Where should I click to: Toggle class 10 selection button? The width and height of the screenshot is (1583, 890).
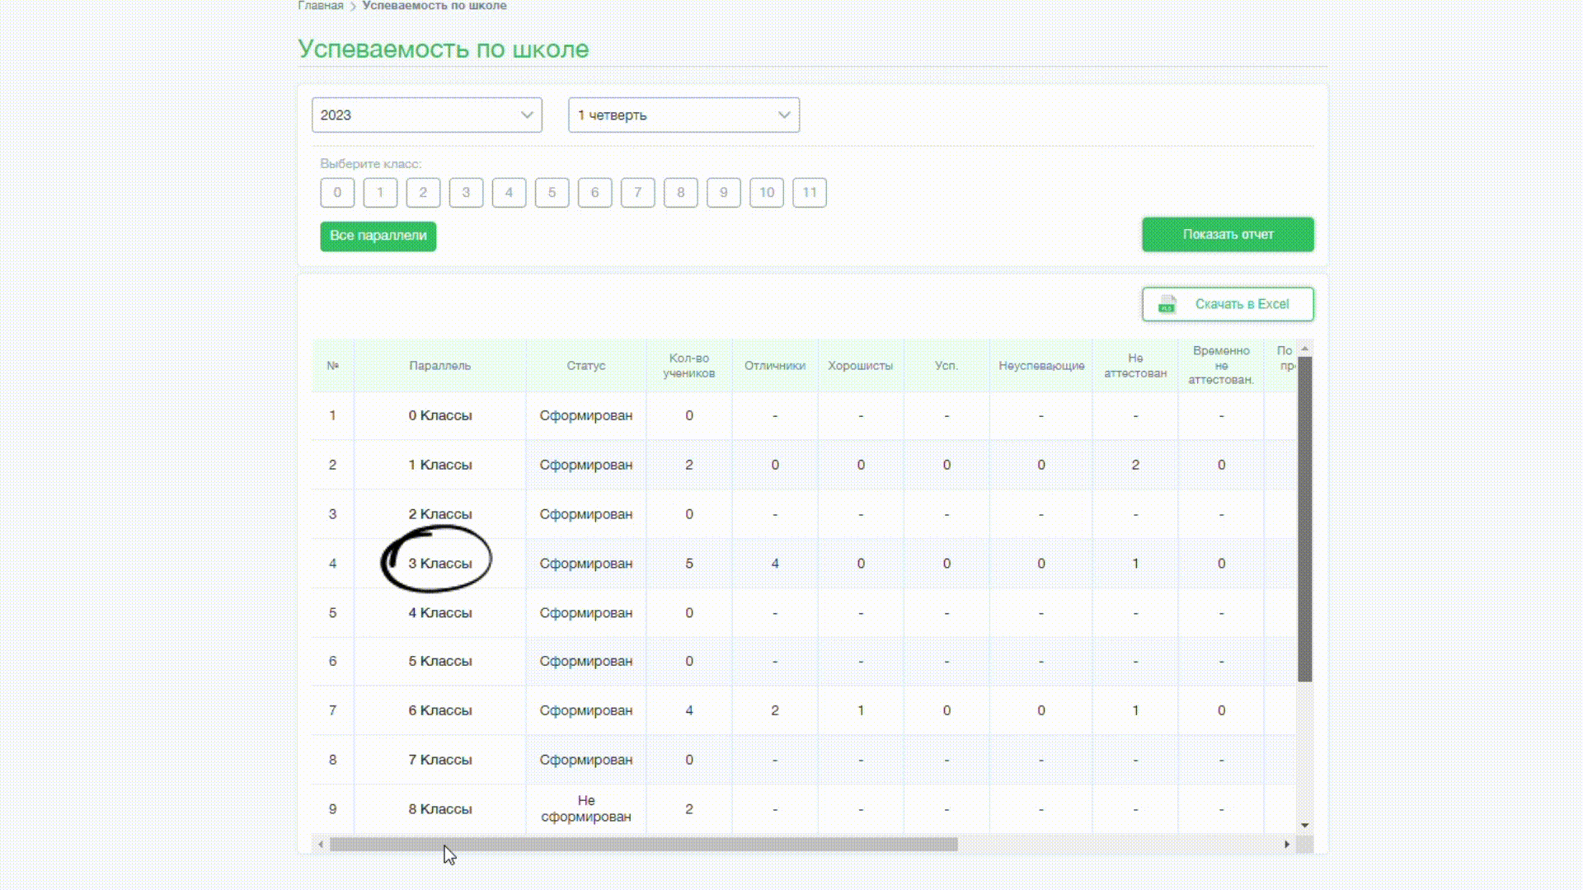pos(767,193)
